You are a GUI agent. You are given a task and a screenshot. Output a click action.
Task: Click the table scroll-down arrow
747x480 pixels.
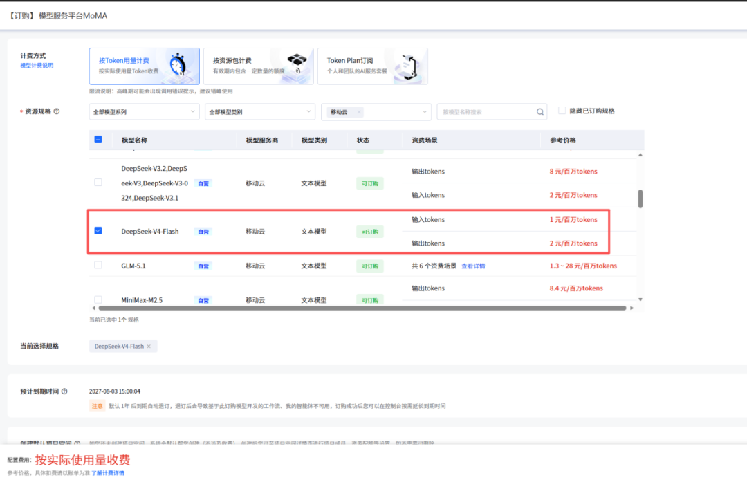640,299
